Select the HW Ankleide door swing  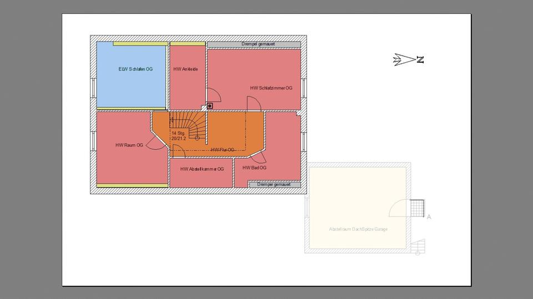click(x=214, y=94)
